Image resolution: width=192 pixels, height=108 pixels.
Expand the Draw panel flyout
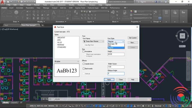[x=16, y=22]
